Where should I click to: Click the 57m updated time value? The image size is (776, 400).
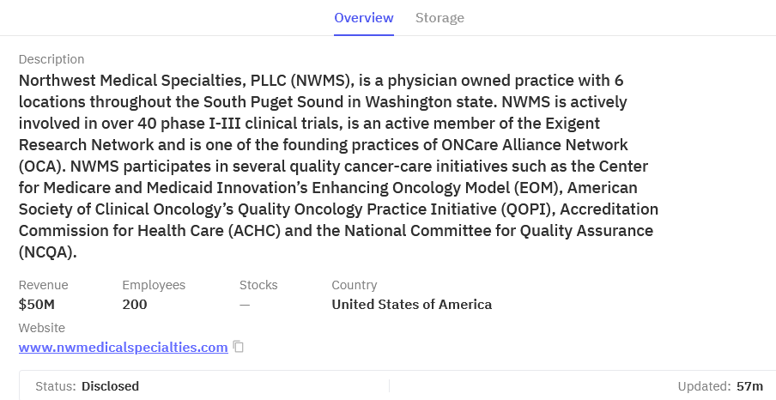tap(749, 386)
